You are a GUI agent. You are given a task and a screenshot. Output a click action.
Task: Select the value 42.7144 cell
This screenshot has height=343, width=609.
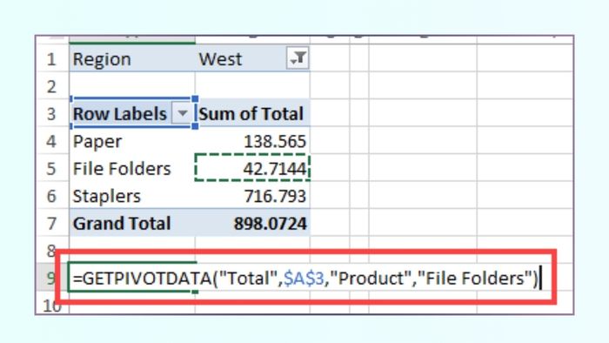(252, 168)
